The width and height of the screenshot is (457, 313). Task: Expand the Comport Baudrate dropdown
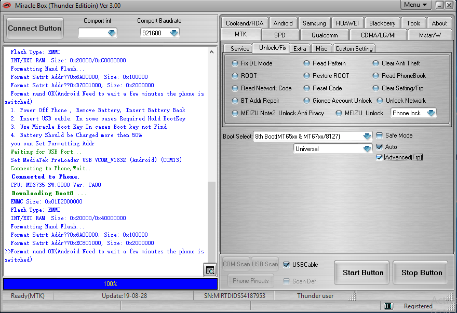click(x=174, y=33)
